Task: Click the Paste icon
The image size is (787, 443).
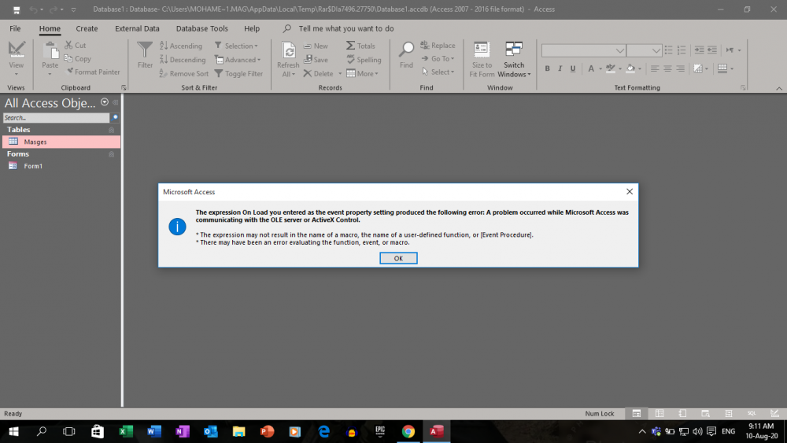Action: coord(50,50)
